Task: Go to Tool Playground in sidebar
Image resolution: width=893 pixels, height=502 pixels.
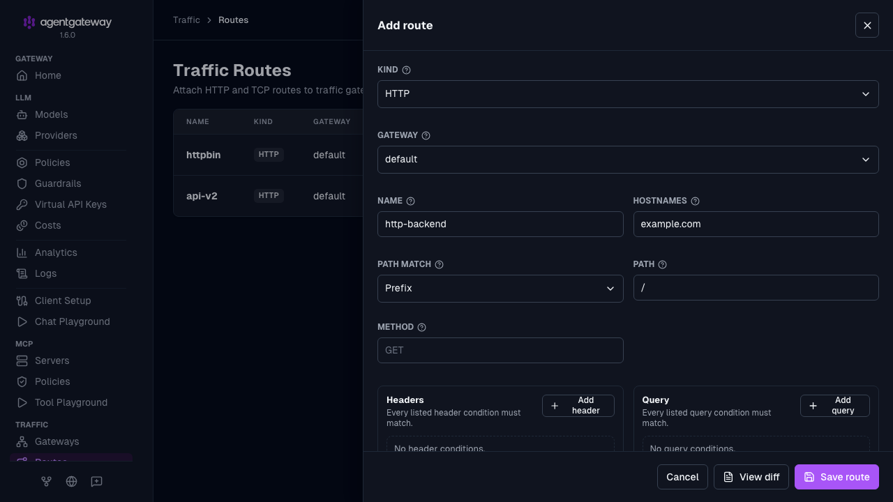Action: 70,402
